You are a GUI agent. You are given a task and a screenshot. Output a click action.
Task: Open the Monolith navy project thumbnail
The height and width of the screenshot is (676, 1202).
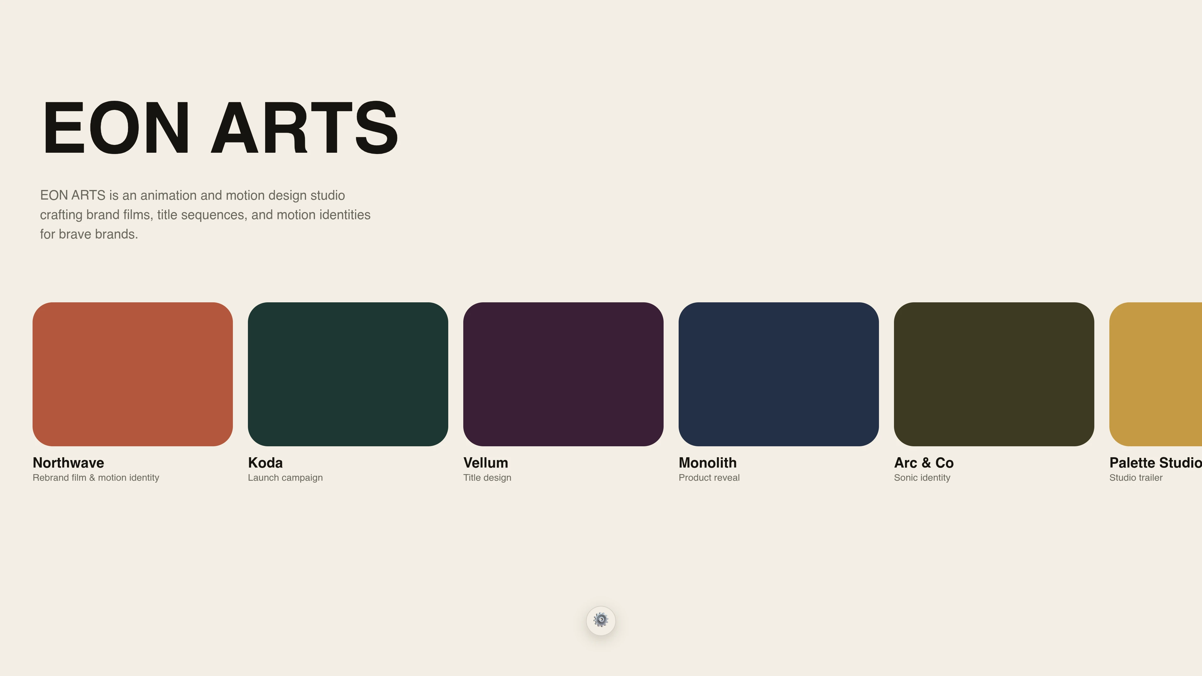[x=779, y=374]
